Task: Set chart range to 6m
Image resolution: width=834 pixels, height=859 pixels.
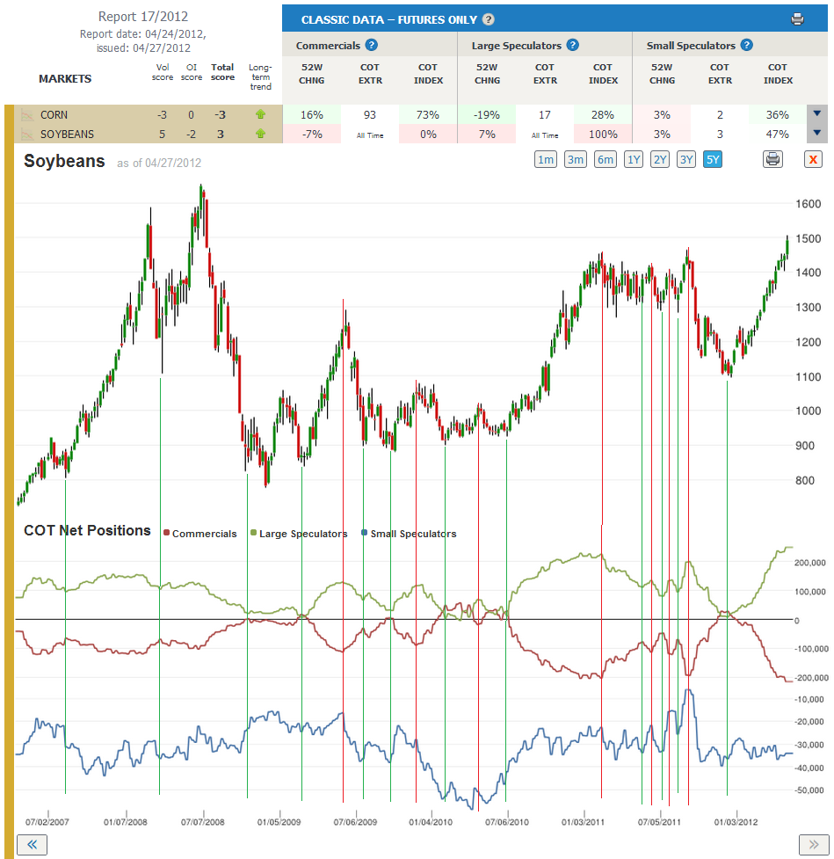Action: click(606, 159)
